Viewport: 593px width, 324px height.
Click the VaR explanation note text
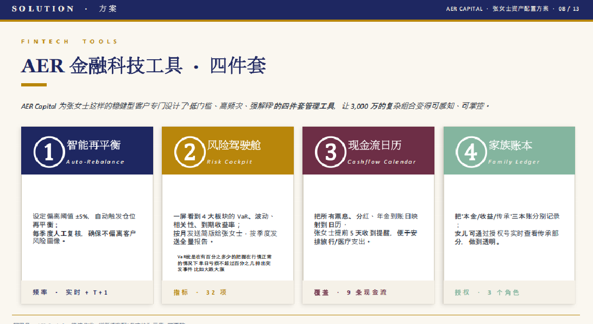[225, 263]
